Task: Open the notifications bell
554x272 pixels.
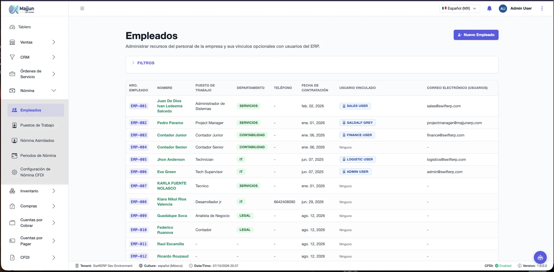Action: tap(489, 8)
